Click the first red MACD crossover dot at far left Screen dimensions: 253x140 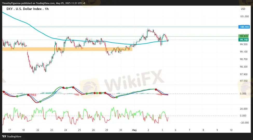coord(3,91)
